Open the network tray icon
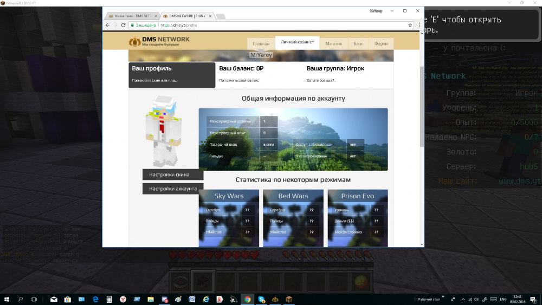This screenshot has height=305, width=542. pyautogui.click(x=470, y=299)
